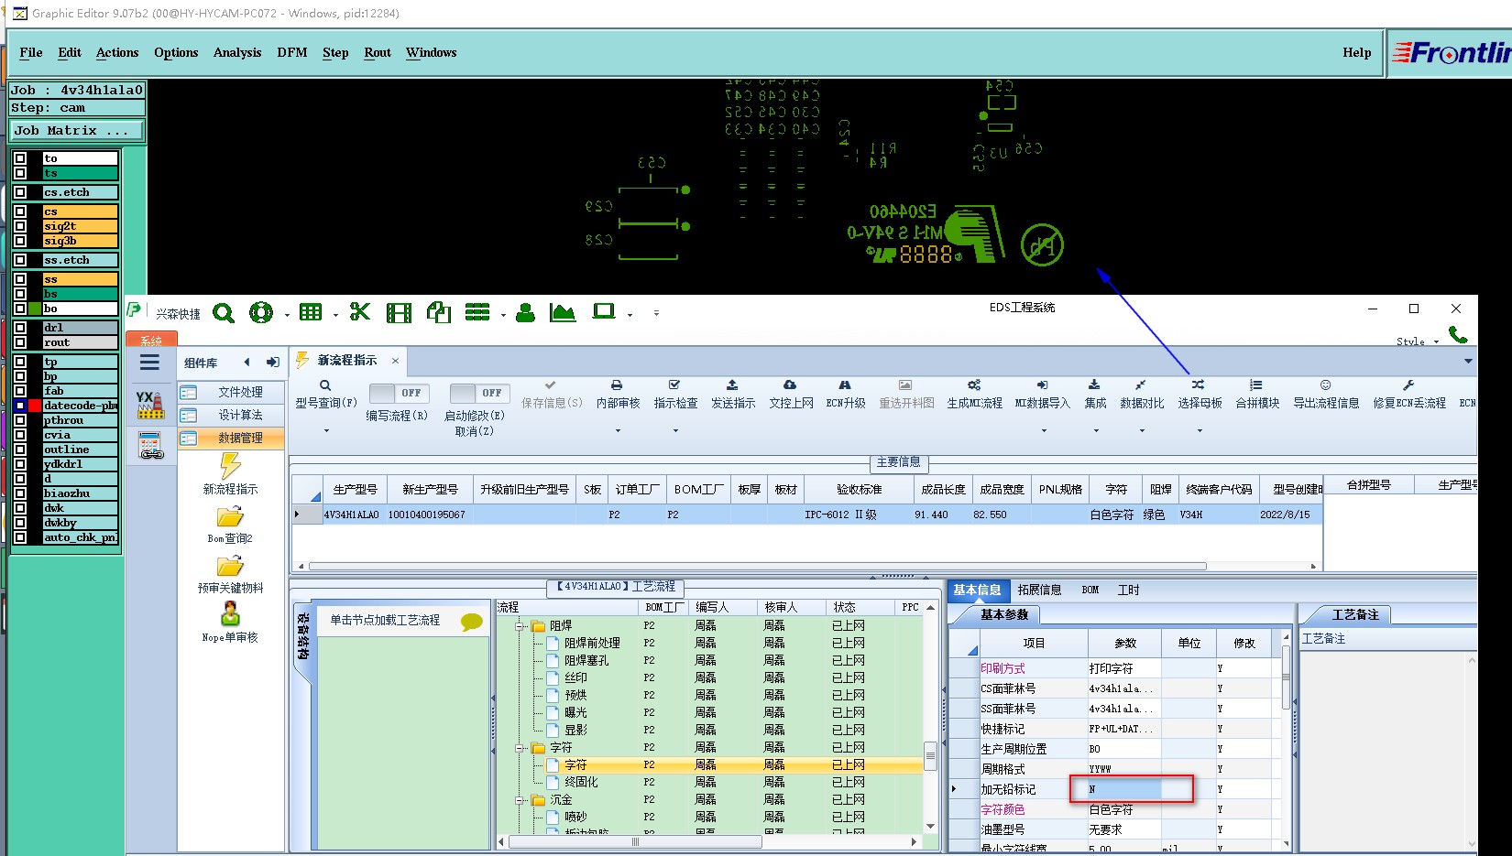Open Nope单审核 item
This screenshot has width=1512, height=856.
[230, 623]
